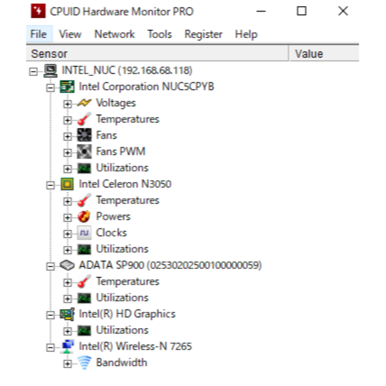
Task: Open the View menu
Action: point(70,34)
